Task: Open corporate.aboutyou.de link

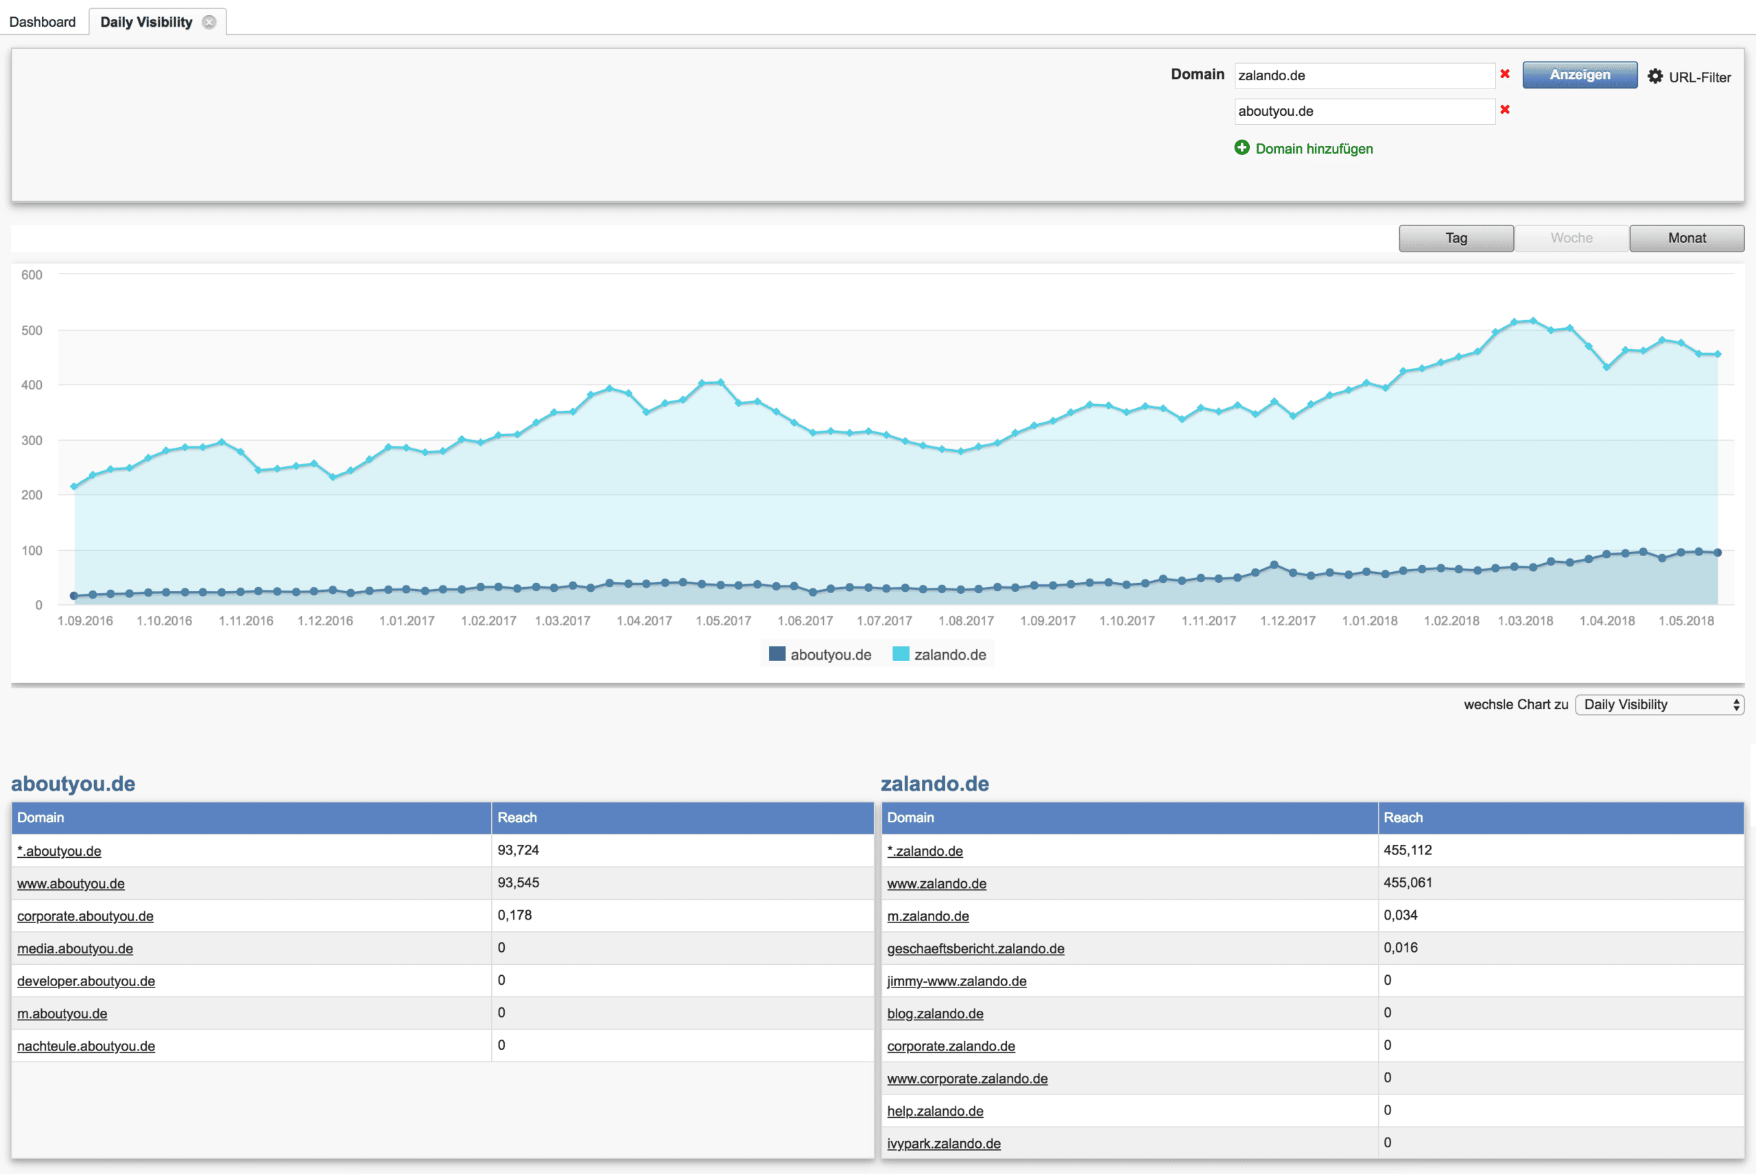Action: 85,916
